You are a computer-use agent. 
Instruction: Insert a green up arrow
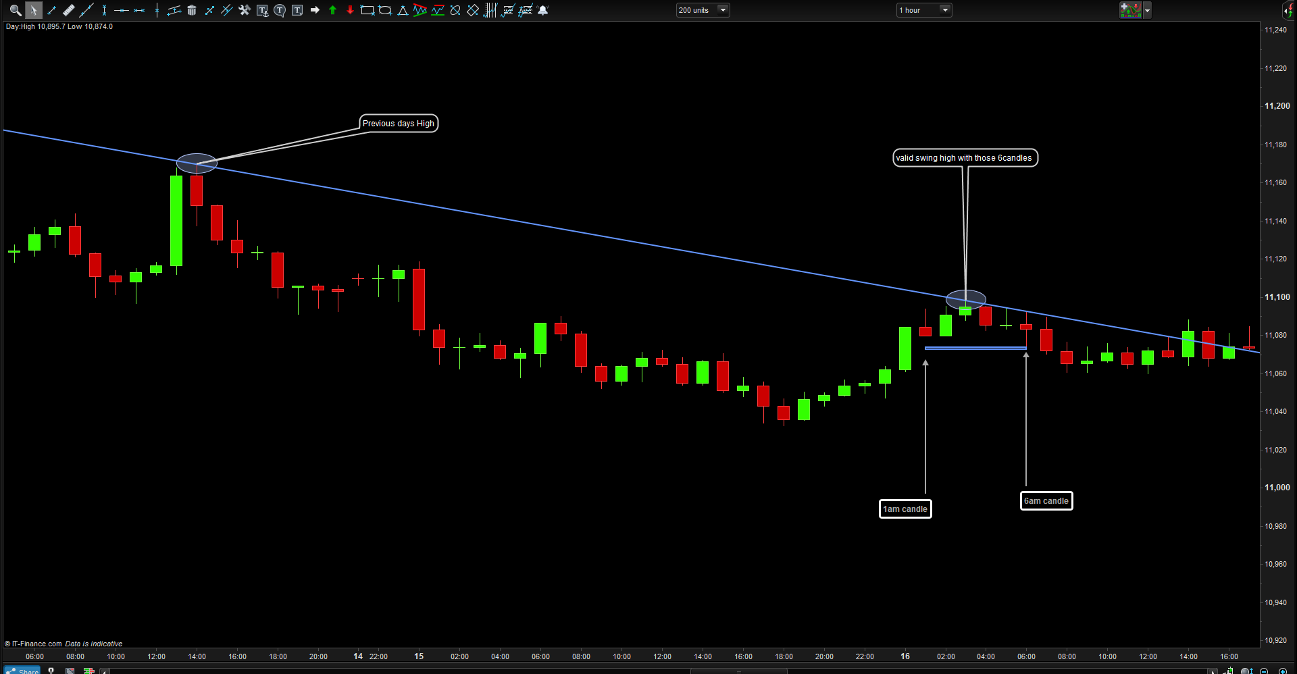(332, 10)
